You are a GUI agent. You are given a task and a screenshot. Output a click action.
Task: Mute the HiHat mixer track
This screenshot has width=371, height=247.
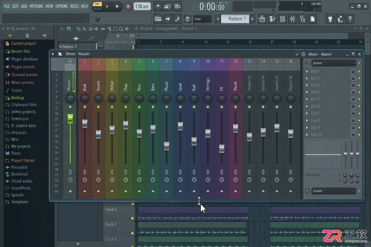(112, 107)
